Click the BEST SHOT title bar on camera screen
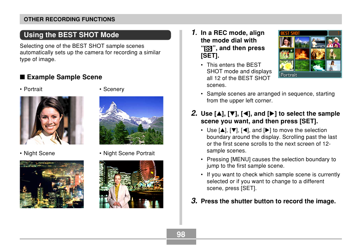Image resolution: width=362 pixels, height=245 pixels. click(303, 33)
